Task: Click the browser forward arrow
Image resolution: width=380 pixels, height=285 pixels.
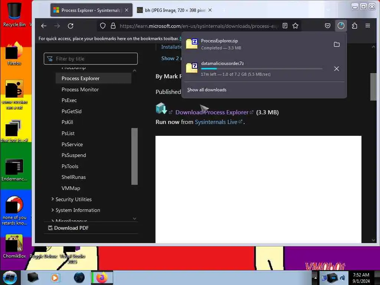Action: [x=57, y=26]
